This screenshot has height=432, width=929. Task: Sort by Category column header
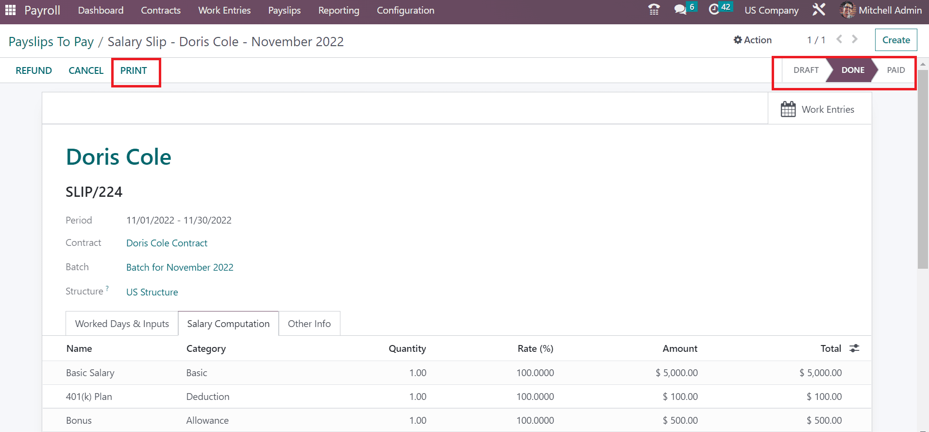pos(206,348)
